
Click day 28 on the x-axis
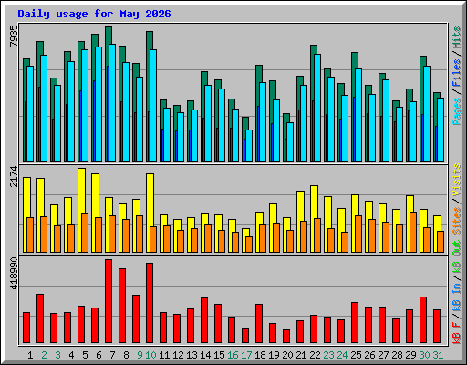click(397, 355)
